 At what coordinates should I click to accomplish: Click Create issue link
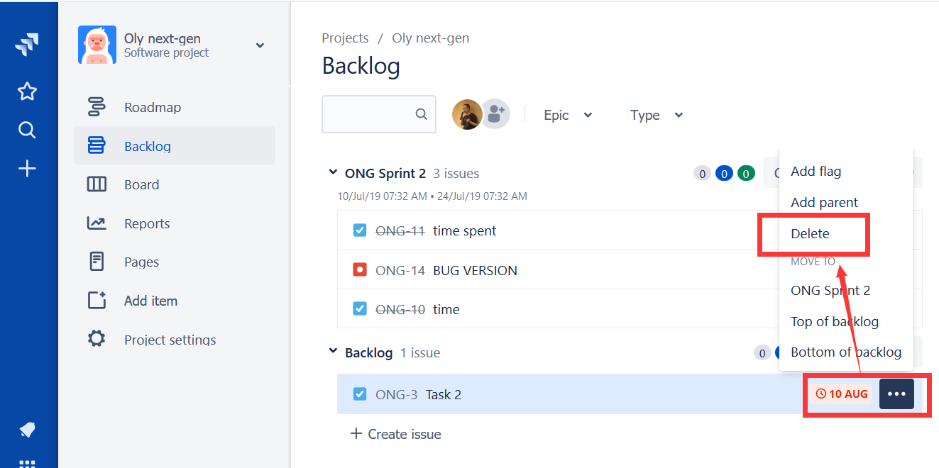coord(396,434)
